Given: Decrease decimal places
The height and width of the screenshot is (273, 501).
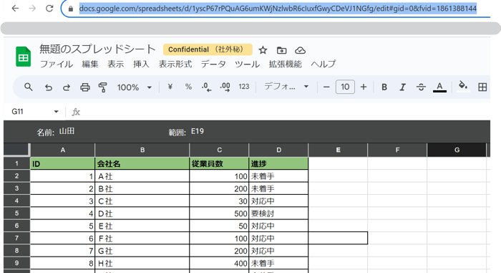Looking at the screenshot, I should (x=206, y=87).
